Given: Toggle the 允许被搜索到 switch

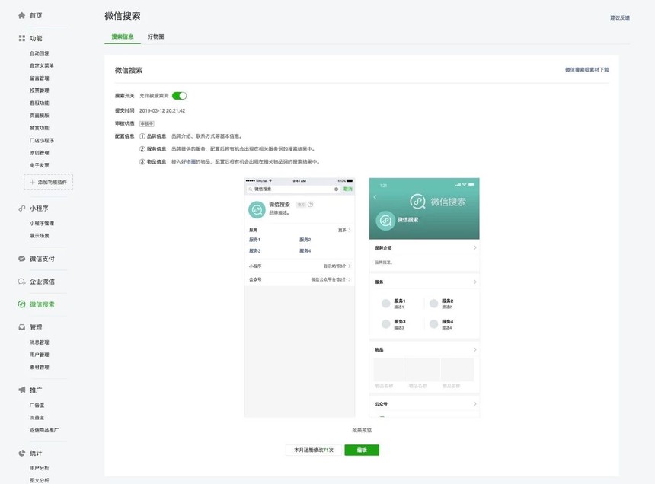Looking at the screenshot, I should pyautogui.click(x=179, y=96).
